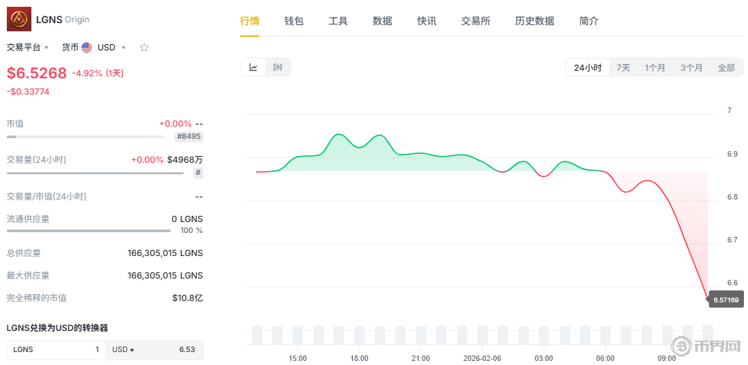Select the 全部 time range button
The width and height of the screenshot is (748, 365).
click(x=726, y=67)
